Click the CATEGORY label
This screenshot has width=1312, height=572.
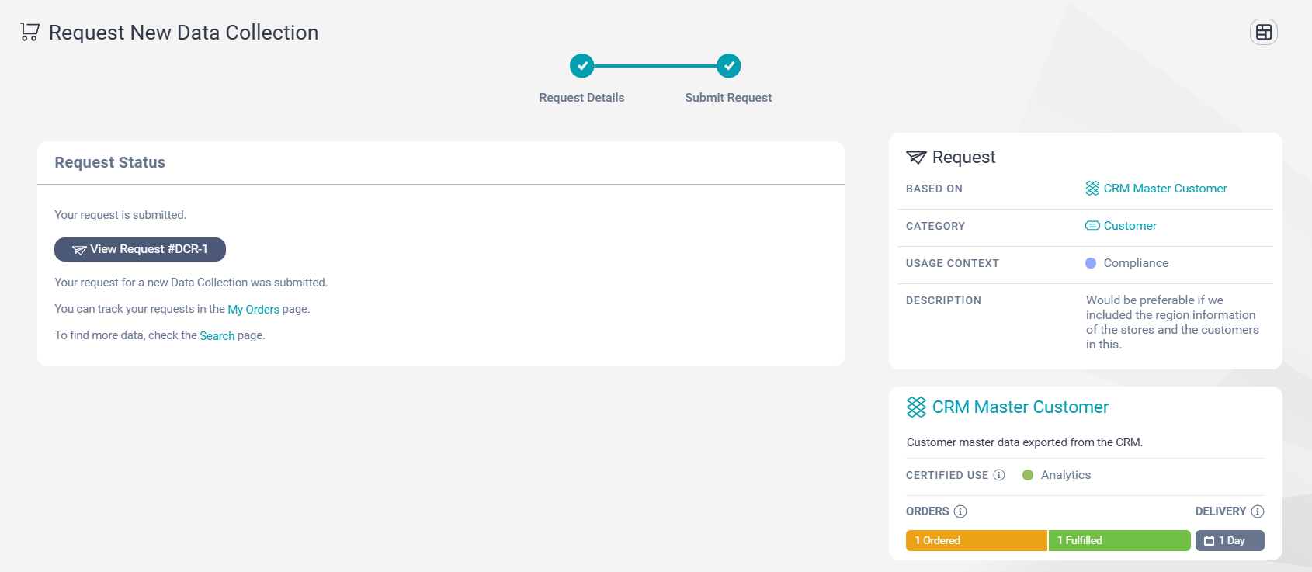coord(935,226)
